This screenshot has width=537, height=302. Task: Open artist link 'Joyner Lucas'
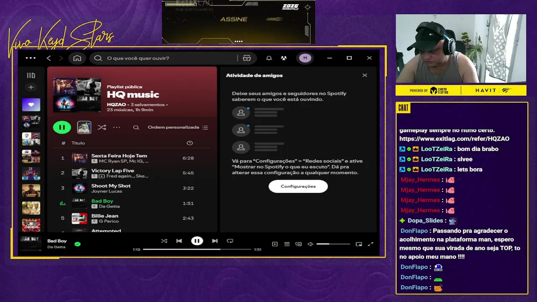107,191
